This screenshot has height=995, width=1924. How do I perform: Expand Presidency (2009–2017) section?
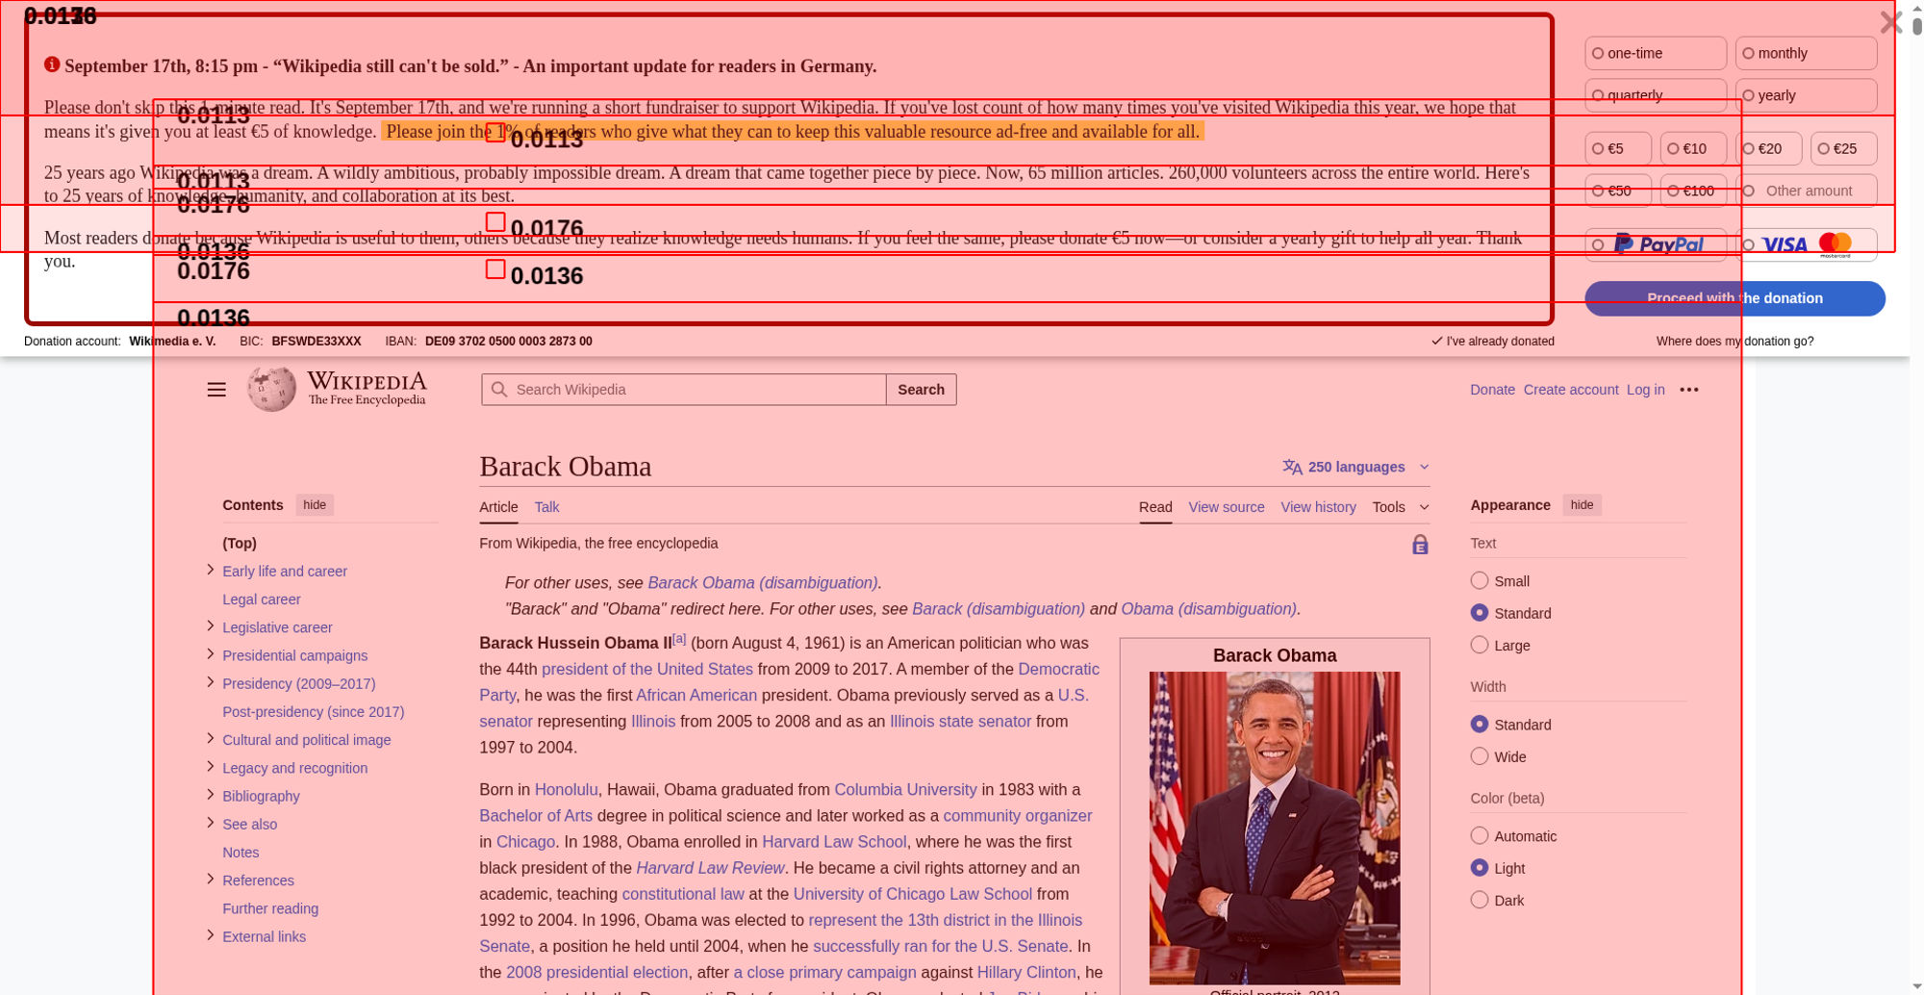pos(211,681)
